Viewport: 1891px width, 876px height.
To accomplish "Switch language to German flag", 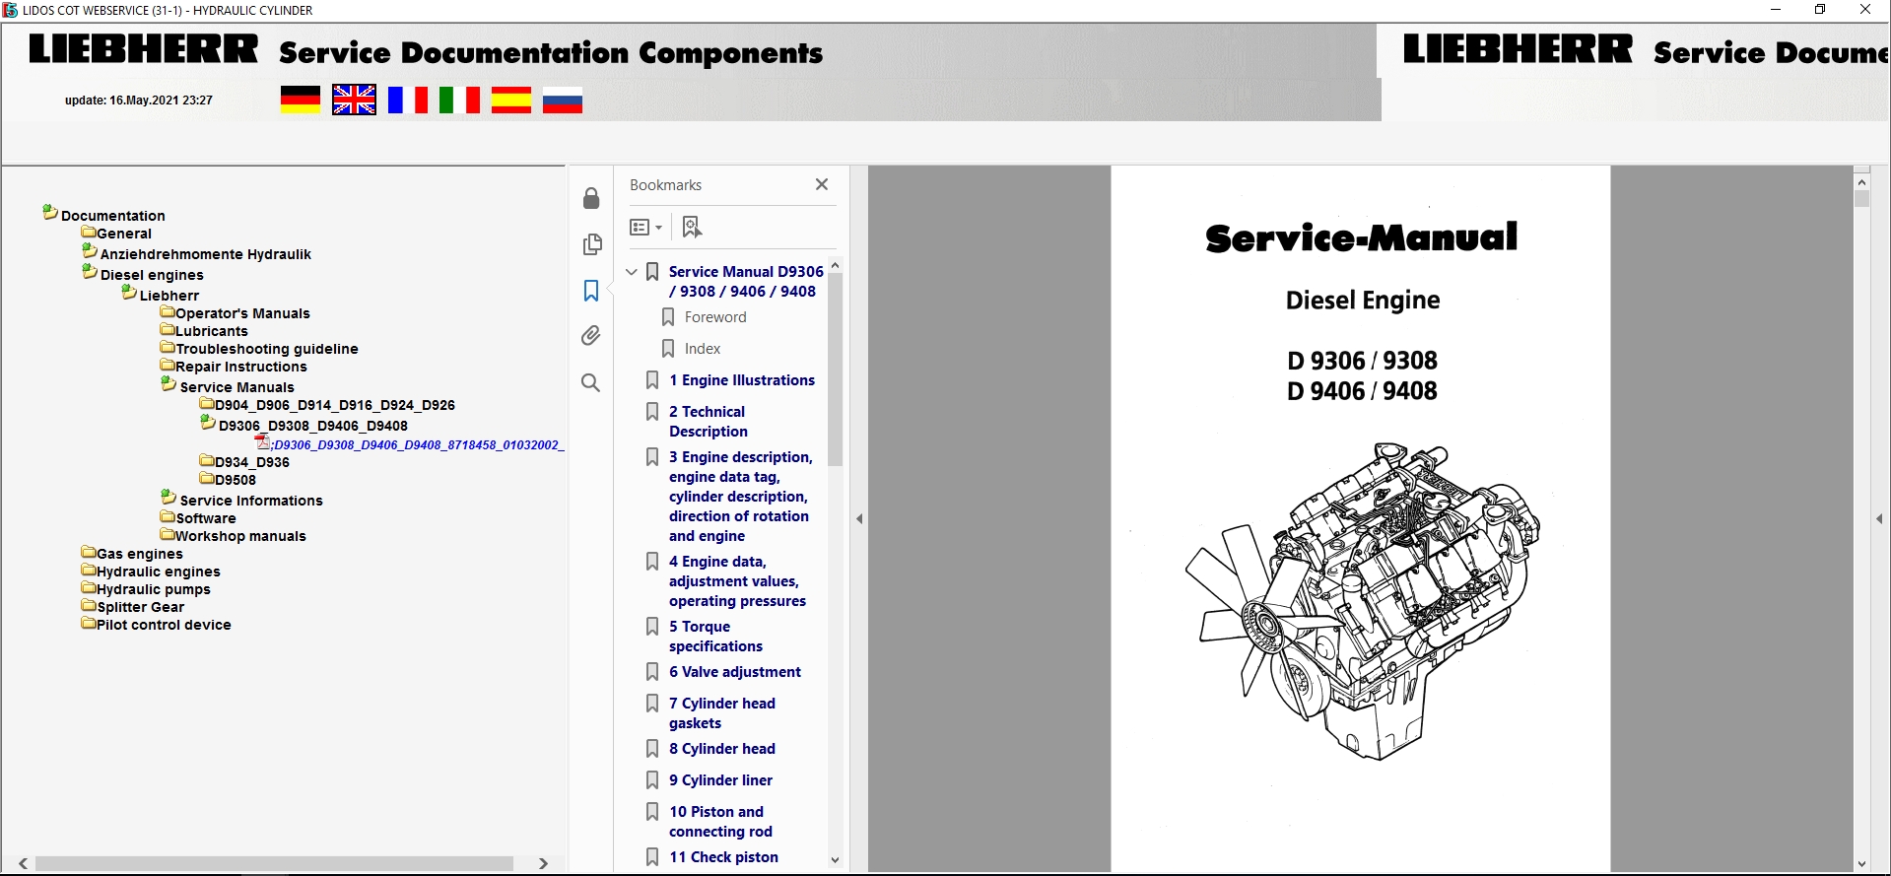I will tap(301, 100).
